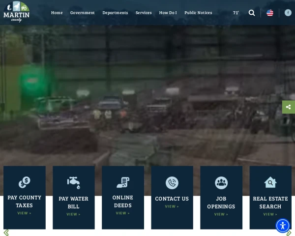The height and width of the screenshot is (236, 295).
Task: Open the Services menu
Action: [x=144, y=13]
